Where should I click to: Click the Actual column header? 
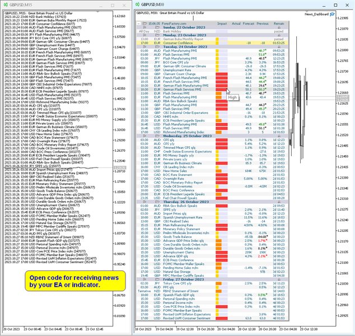tap(236, 24)
